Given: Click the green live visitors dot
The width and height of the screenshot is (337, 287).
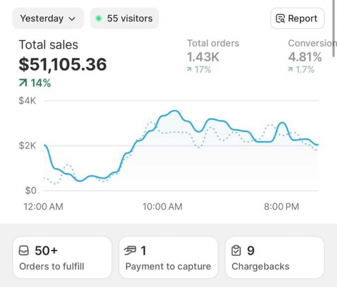Looking at the screenshot, I should pyautogui.click(x=99, y=19).
